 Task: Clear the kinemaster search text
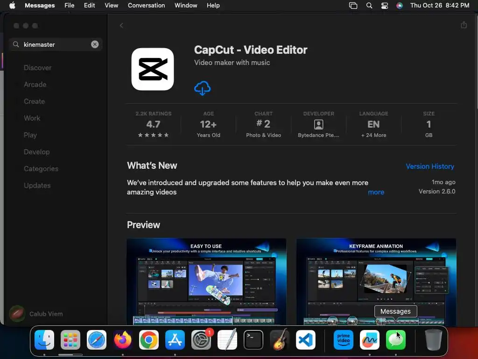(x=95, y=44)
